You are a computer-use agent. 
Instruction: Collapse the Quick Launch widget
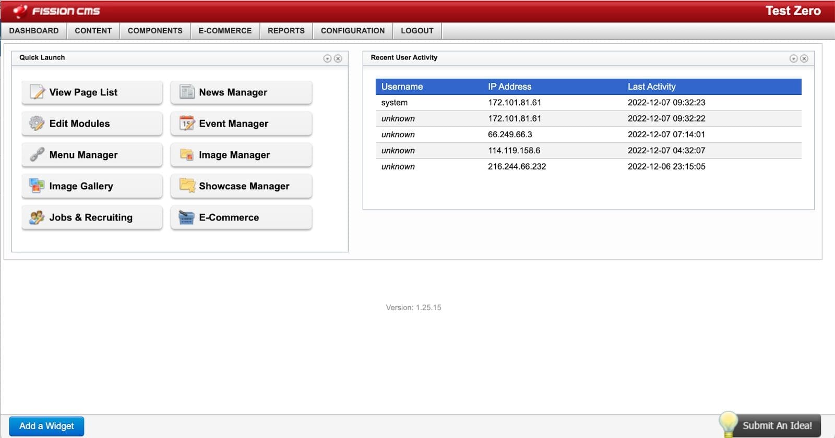[x=327, y=58]
